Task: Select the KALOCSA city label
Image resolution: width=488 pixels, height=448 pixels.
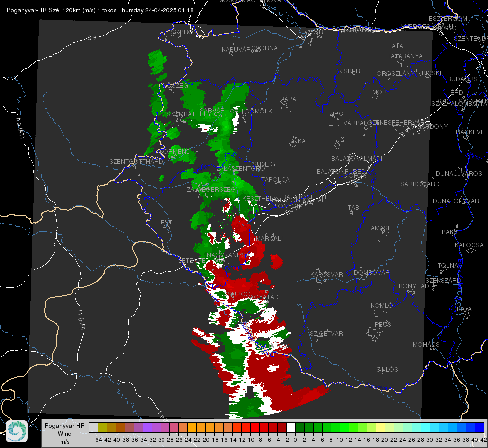Action: [469, 245]
